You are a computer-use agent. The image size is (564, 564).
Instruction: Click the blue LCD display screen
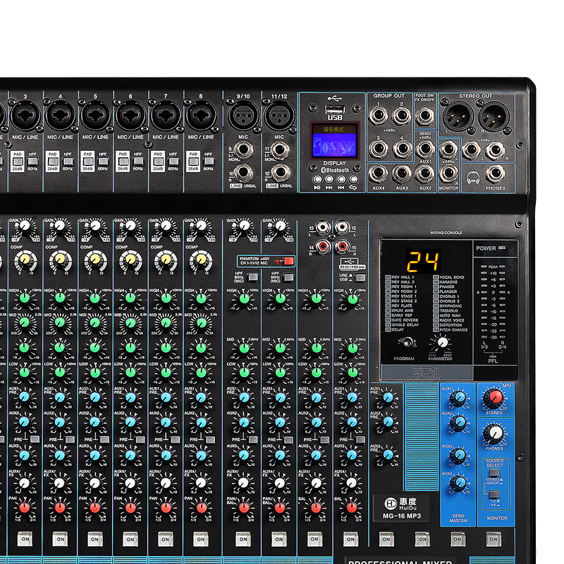(334, 141)
